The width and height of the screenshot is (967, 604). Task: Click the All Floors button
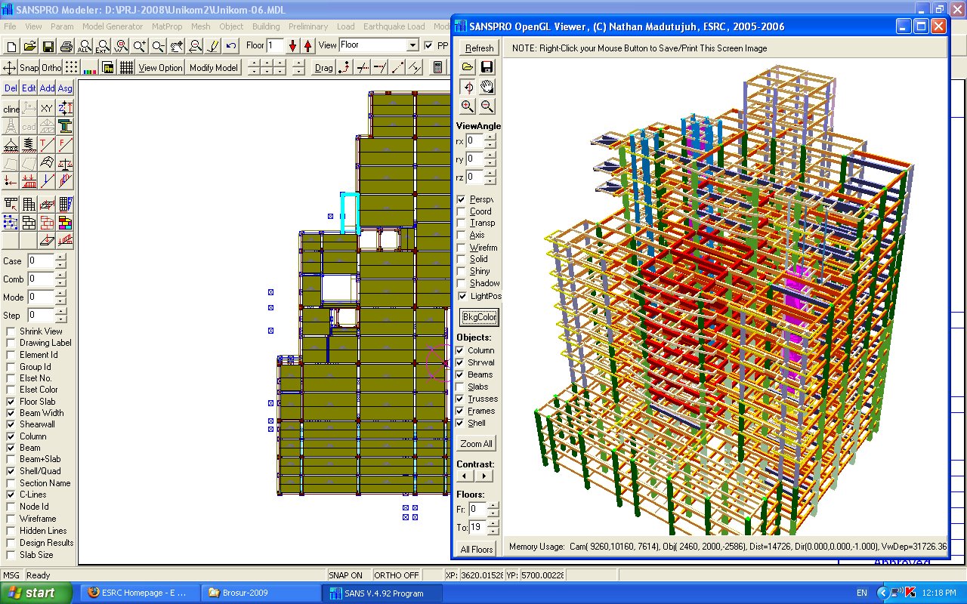(x=477, y=549)
